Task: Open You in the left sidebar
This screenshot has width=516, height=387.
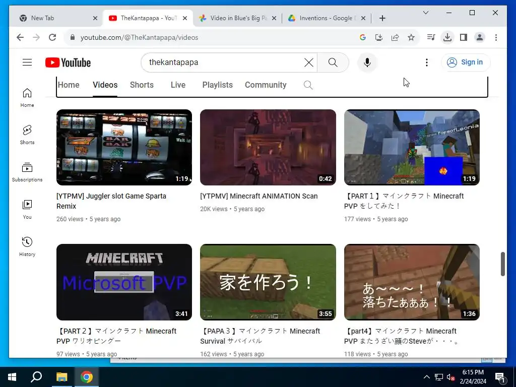Action: [27, 209]
